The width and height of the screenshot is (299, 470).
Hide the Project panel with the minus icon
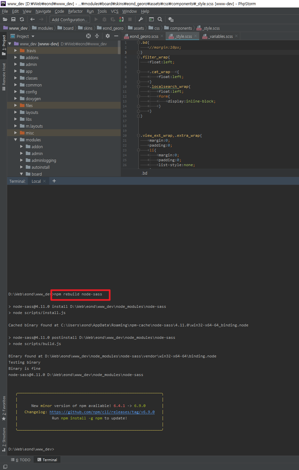click(x=116, y=36)
